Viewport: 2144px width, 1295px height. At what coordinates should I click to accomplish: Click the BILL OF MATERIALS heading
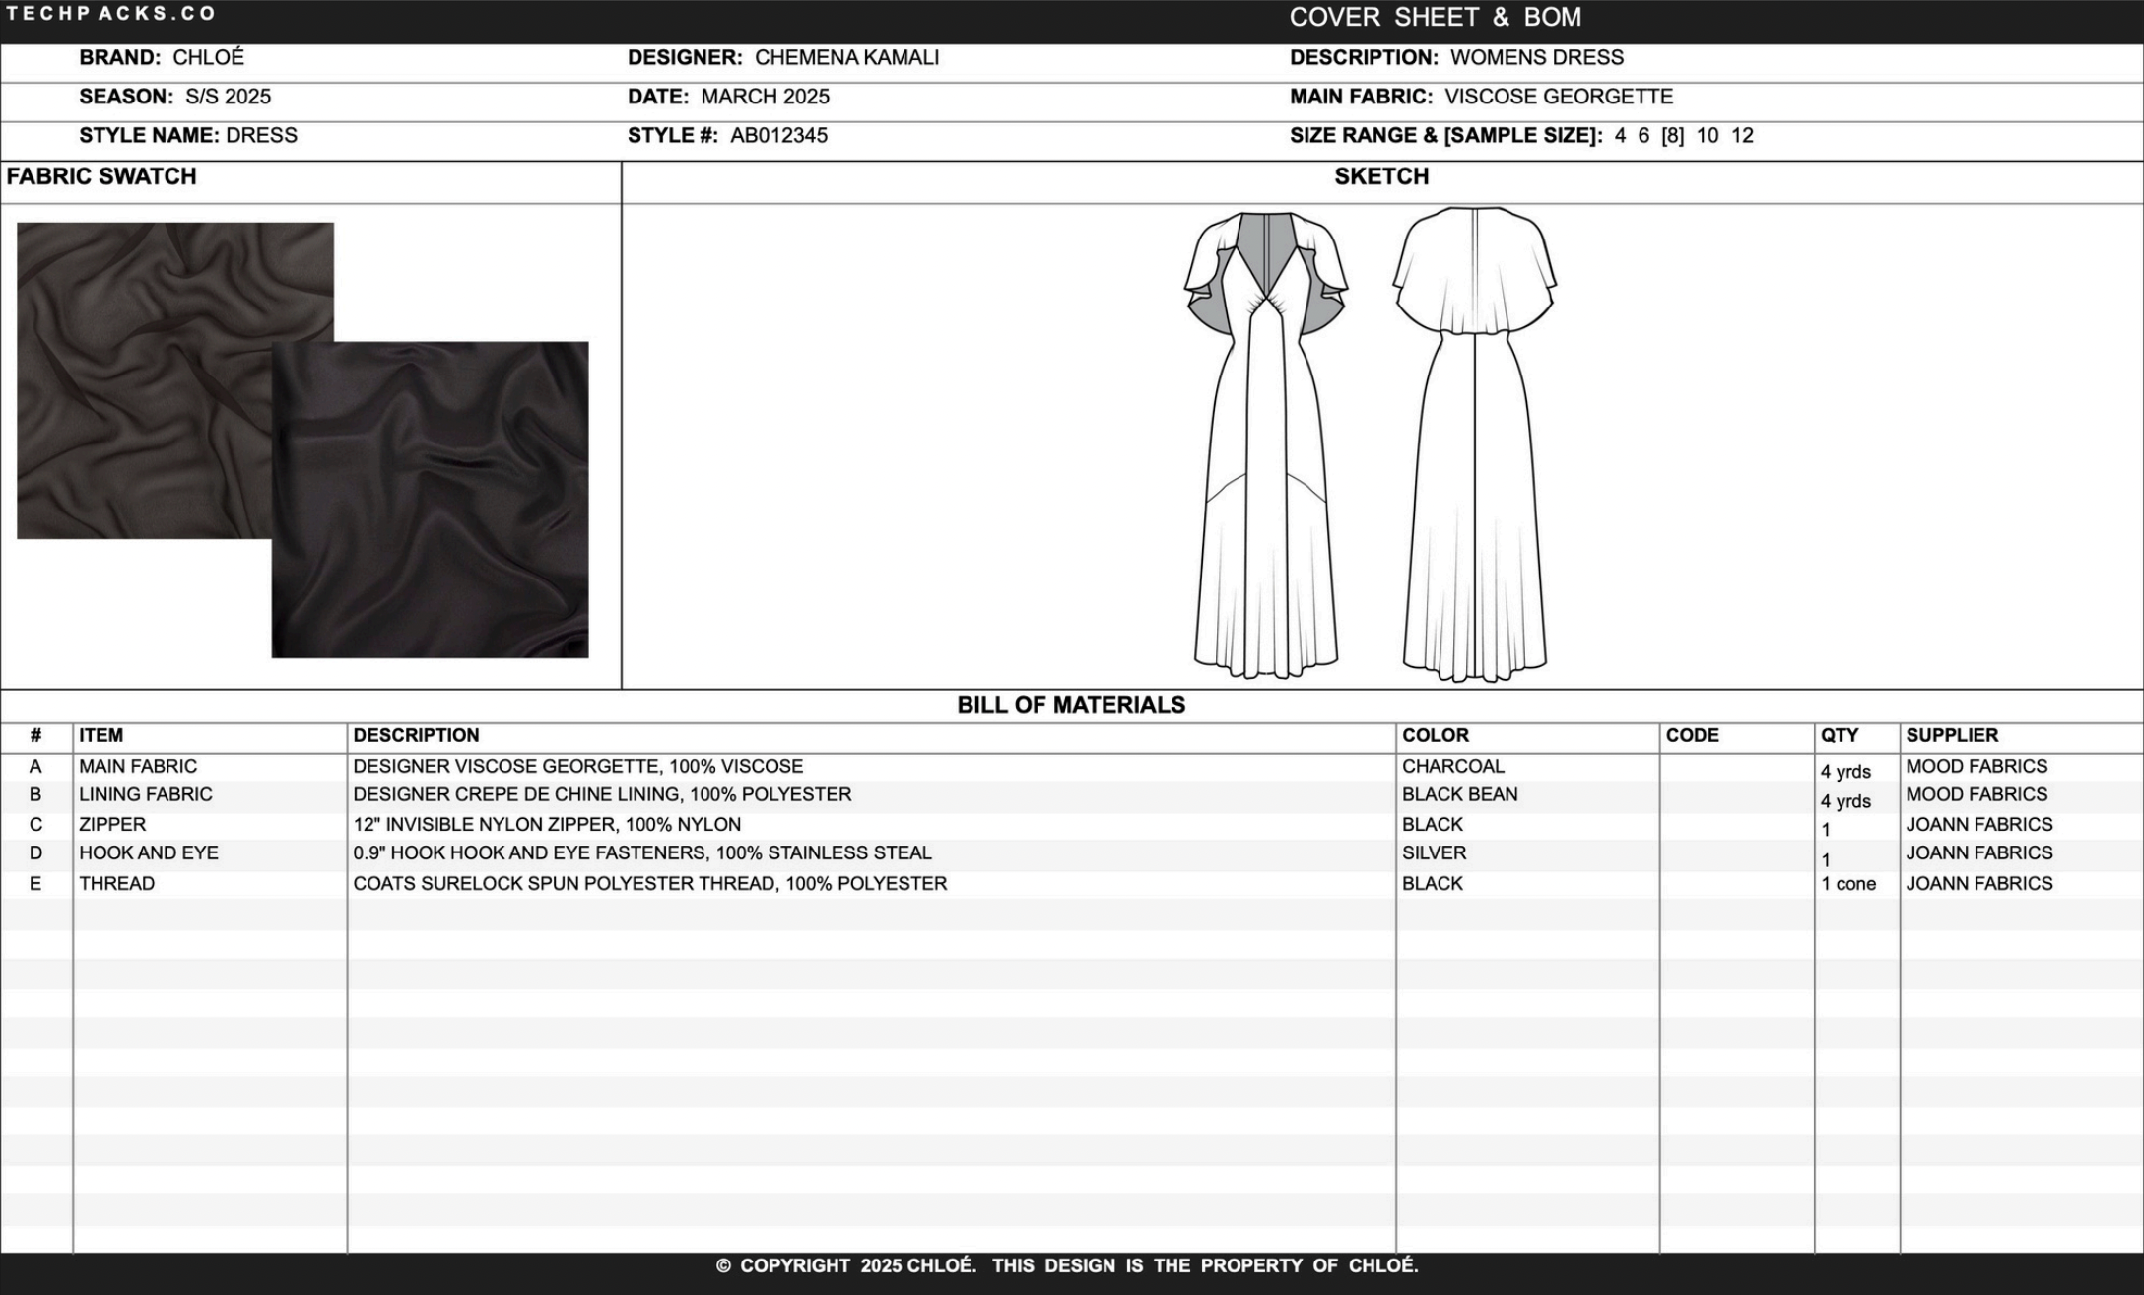1071,705
